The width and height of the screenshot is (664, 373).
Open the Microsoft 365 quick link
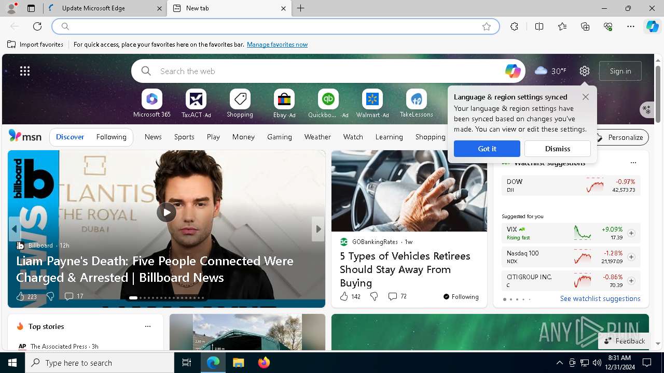(x=152, y=104)
